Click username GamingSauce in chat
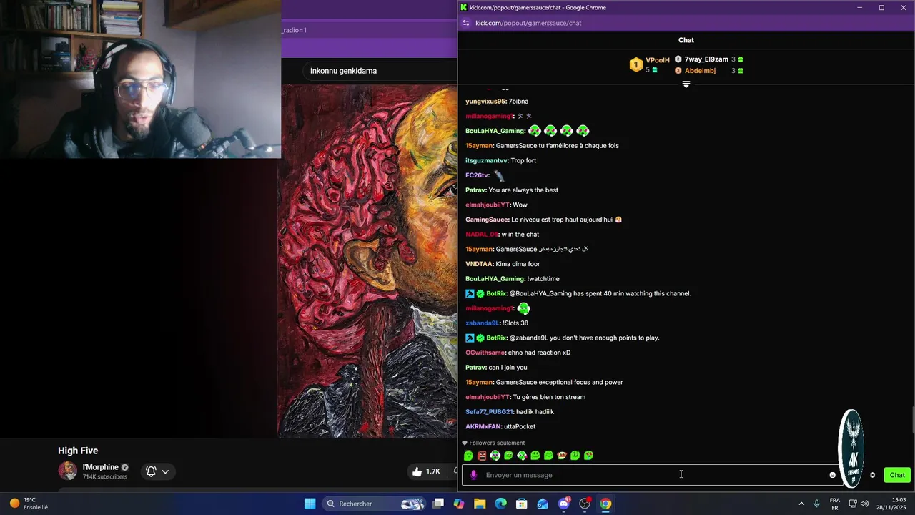Screen dimensions: 915x515 point(487,220)
